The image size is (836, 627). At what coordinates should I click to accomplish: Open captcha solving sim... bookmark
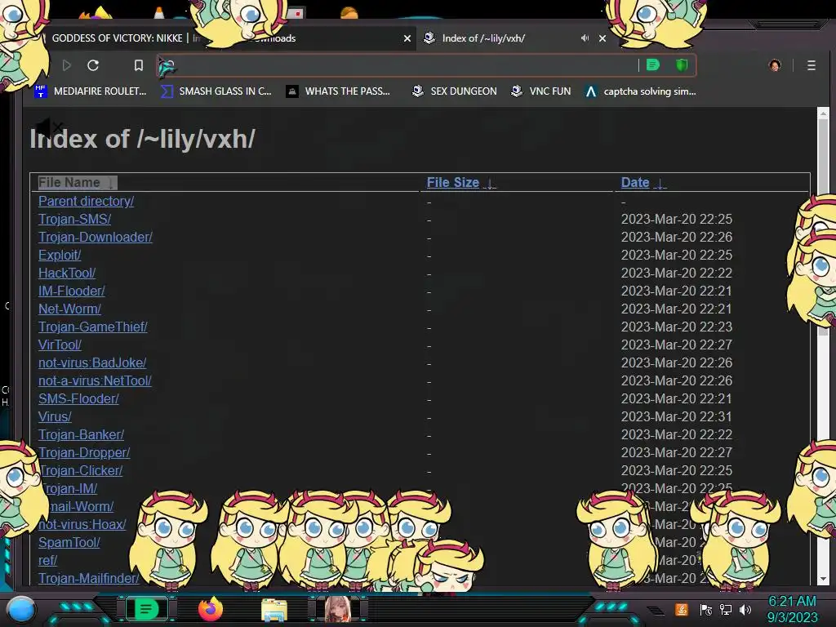pyautogui.click(x=640, y=91)
